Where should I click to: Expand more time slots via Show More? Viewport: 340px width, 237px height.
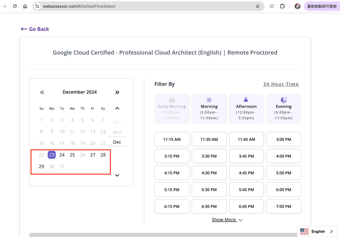tap(227, 220)
